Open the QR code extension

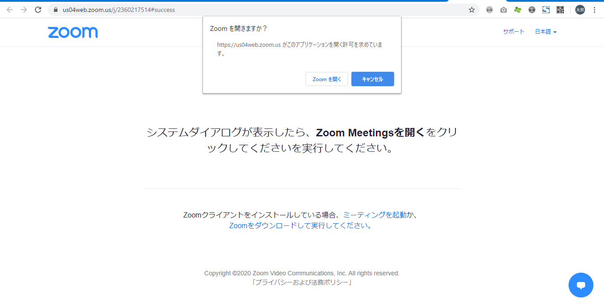pos(560,10)
